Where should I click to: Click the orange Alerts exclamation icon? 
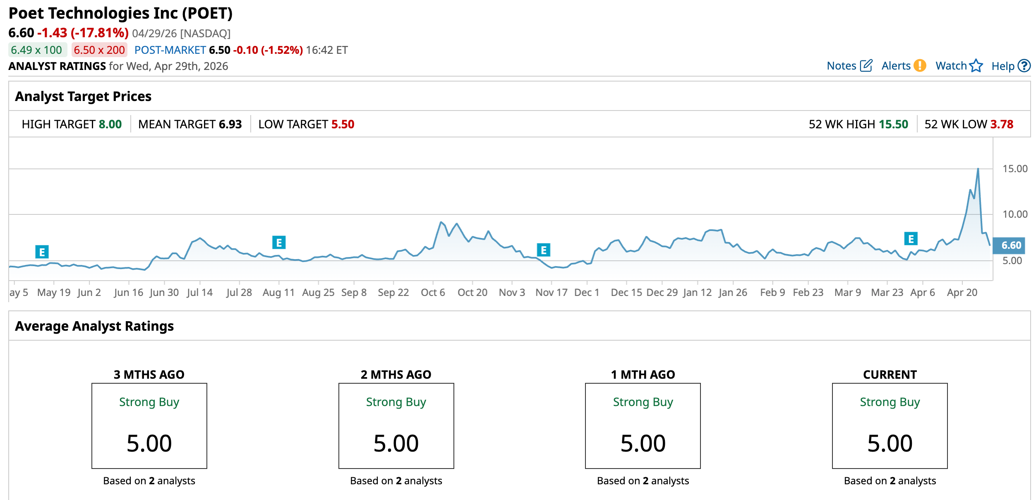[x=920, y=66]
